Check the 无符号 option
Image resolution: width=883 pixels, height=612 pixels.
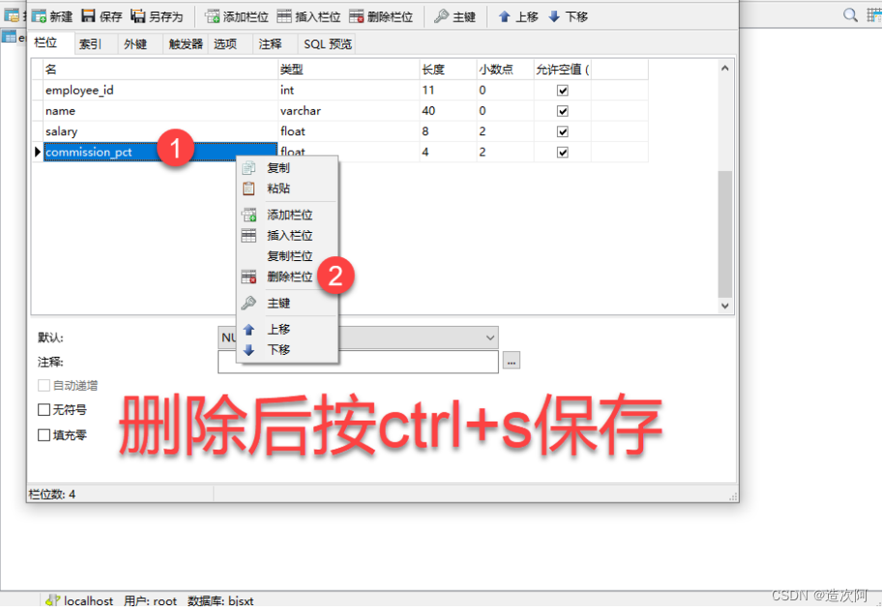(44, 409)
